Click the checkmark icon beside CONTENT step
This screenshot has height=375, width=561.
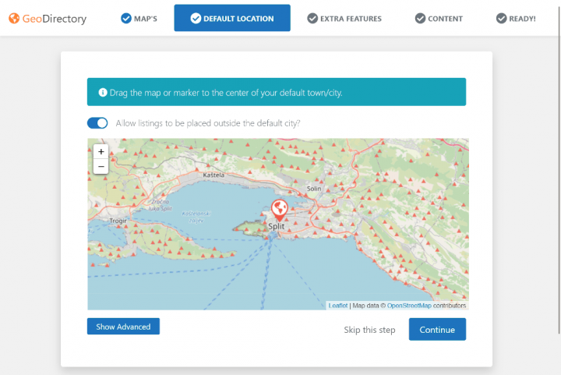pos(420,18)
